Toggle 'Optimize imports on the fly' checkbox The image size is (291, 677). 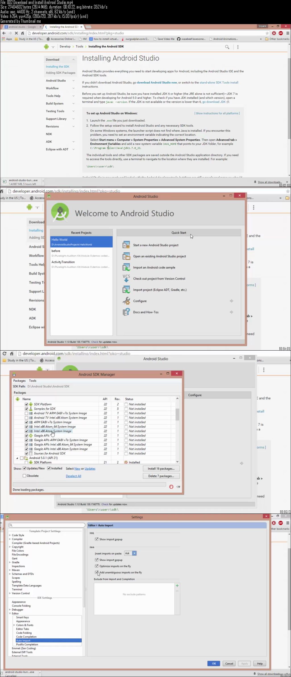point(97,566)
